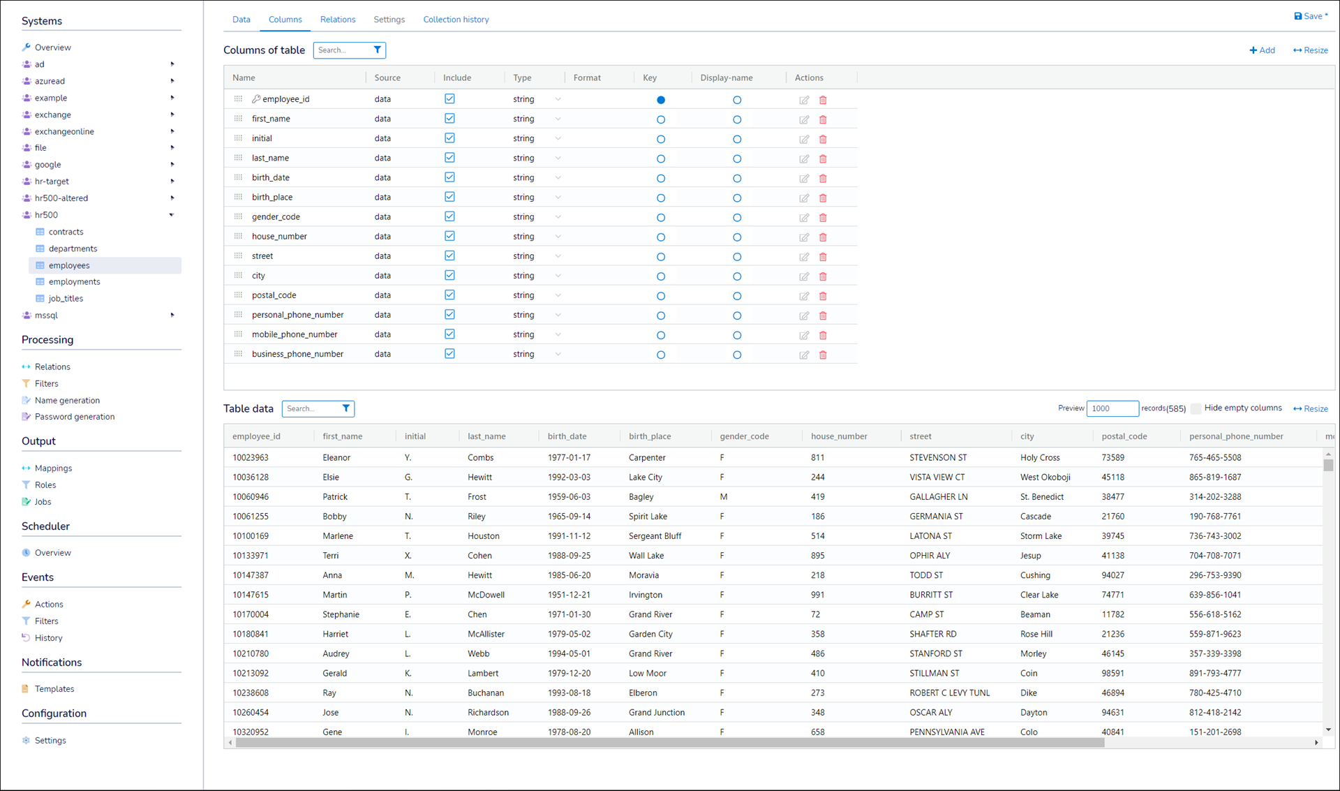Click the horizontal scrollbar of Table data

pos(670,743)
